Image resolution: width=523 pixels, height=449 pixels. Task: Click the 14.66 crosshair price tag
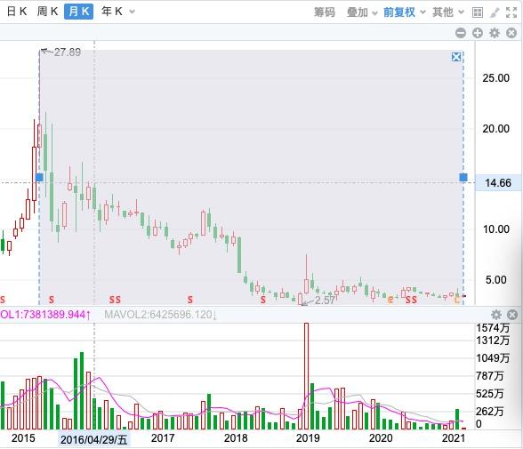click(x=498, y=183)
